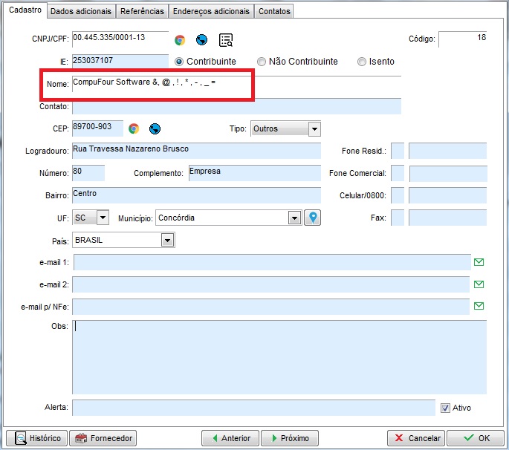Expand the País dropdown showing BRASIL
509x450 pixels.
168,241
